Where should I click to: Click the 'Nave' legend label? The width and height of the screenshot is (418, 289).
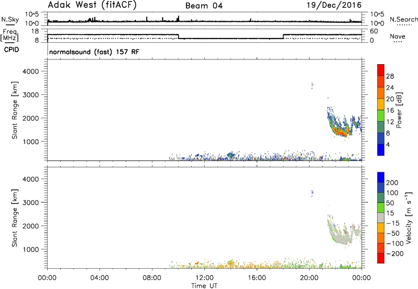click(398, 36)
